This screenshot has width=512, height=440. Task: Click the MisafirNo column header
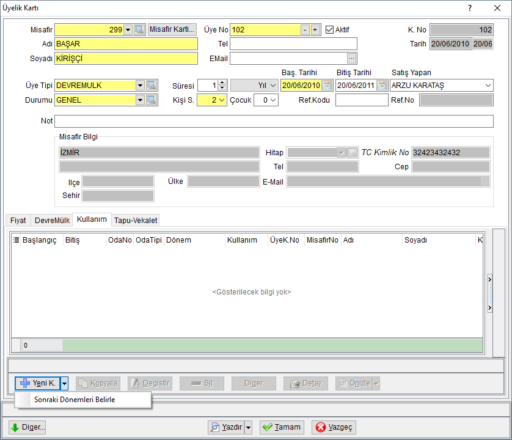click(x=322, y=240)
